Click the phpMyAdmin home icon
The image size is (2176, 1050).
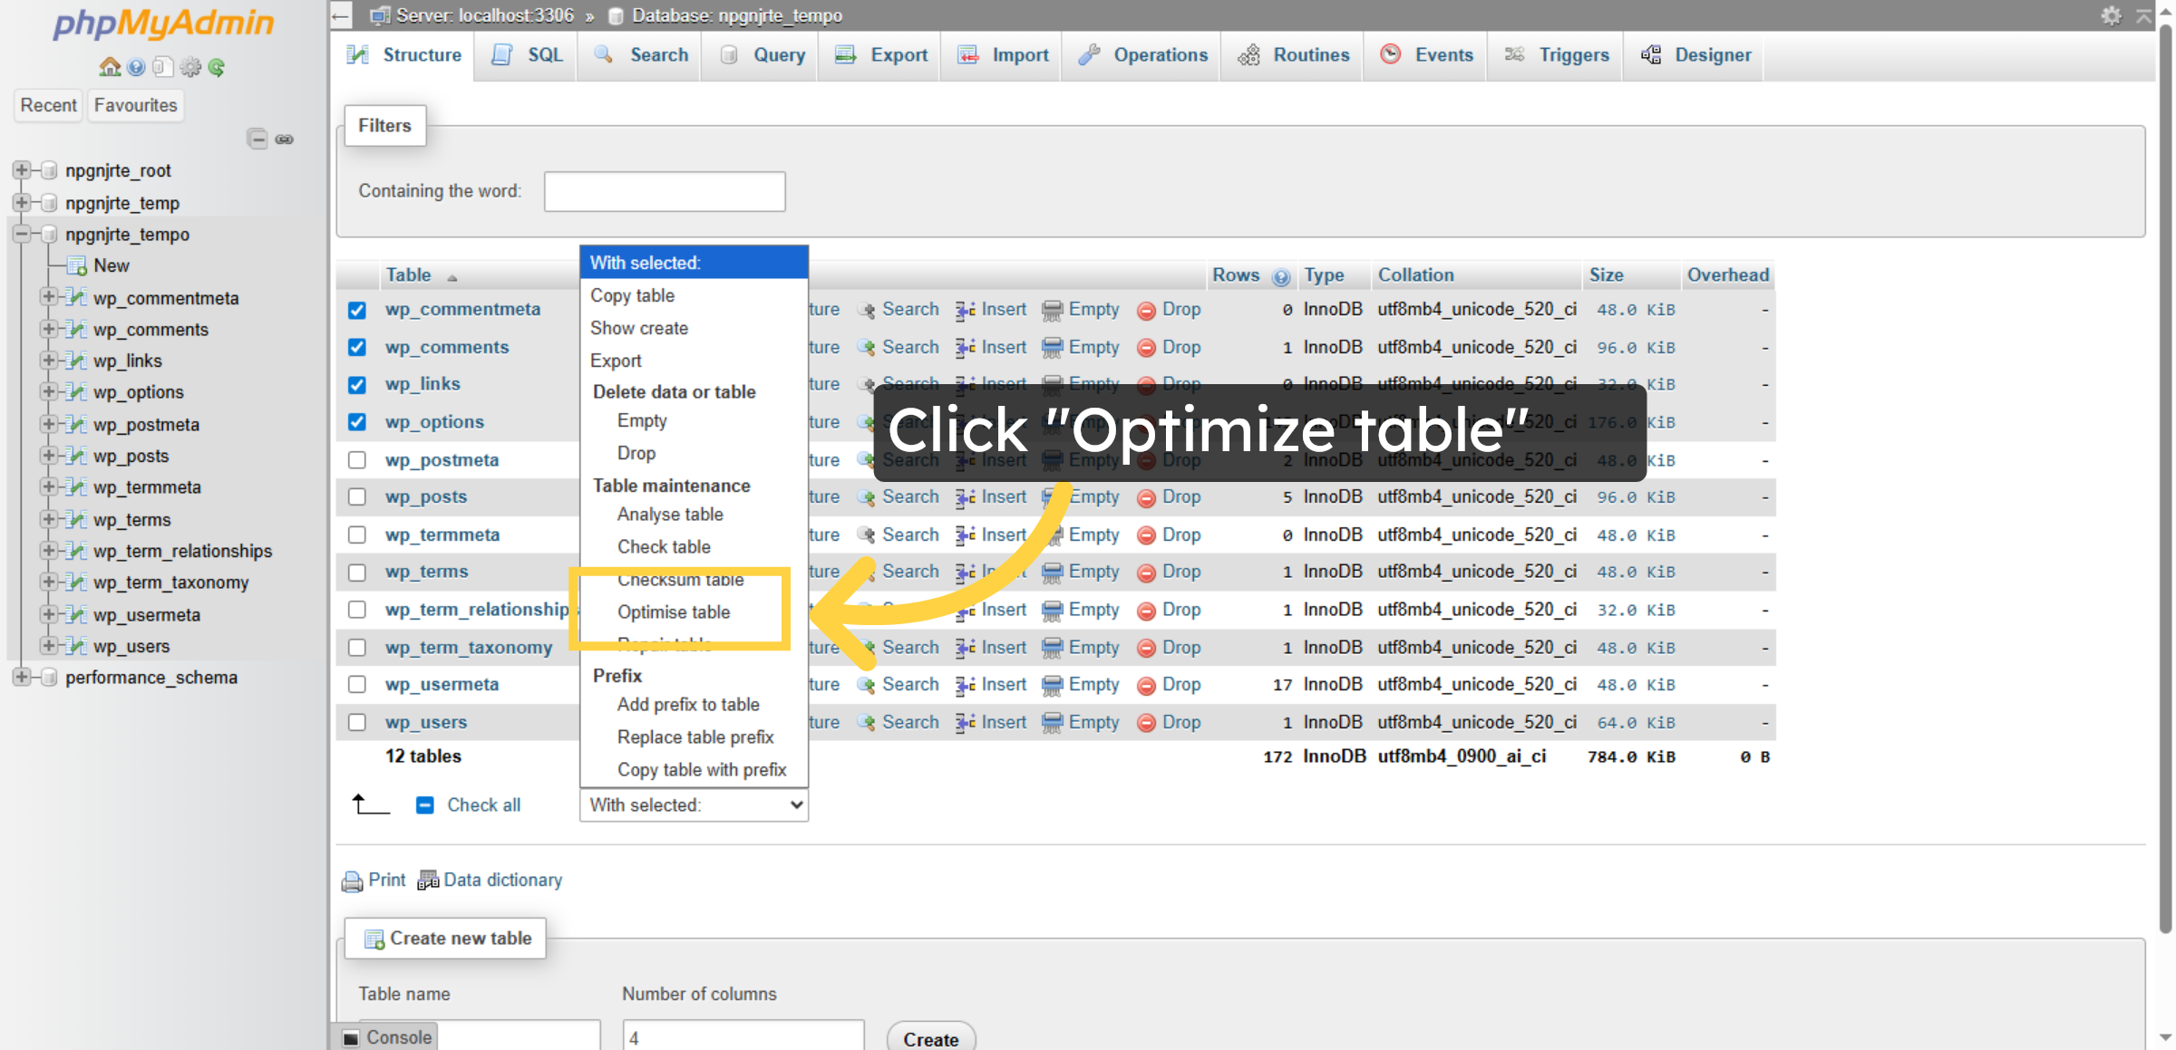(x=109, y=66)
